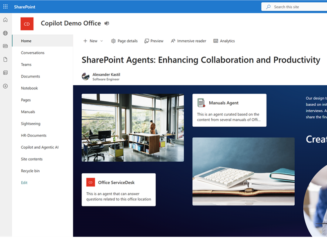Open the Manuals Agent card
The height and width of the screenshot is (245, 327).
[x=229, y=110]
